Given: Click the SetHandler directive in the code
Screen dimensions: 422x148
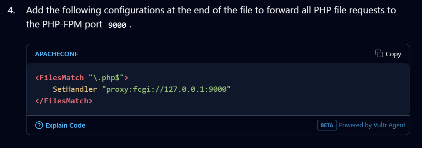Looking at the screenshot, I should pos(75,89).
